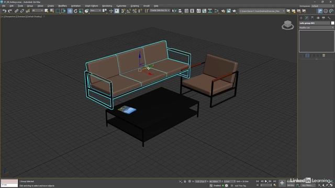Click the sofa group object name field

pyautogui.click(x=315, y=23)
